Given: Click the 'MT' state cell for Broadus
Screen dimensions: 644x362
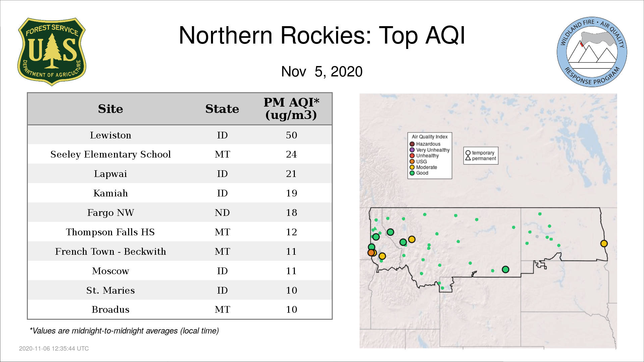Looking at the screenshot, I should tap(222, 310).
